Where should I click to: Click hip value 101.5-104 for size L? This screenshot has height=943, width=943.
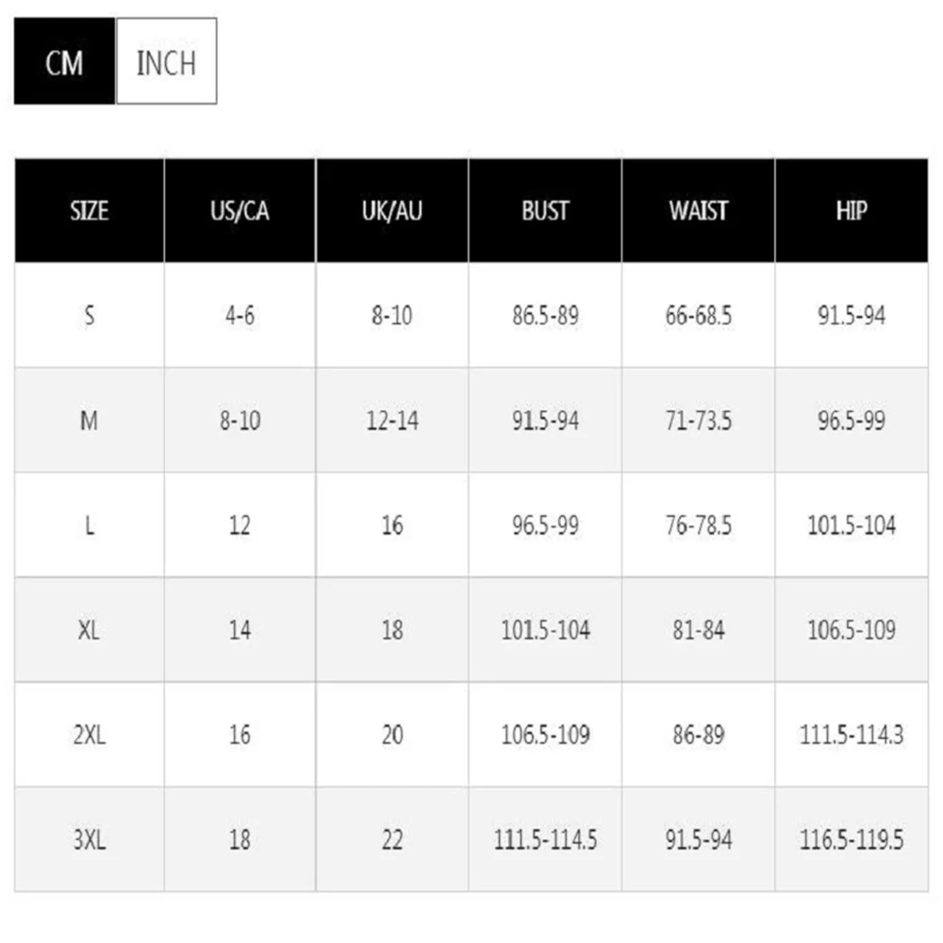click(852, 525)
